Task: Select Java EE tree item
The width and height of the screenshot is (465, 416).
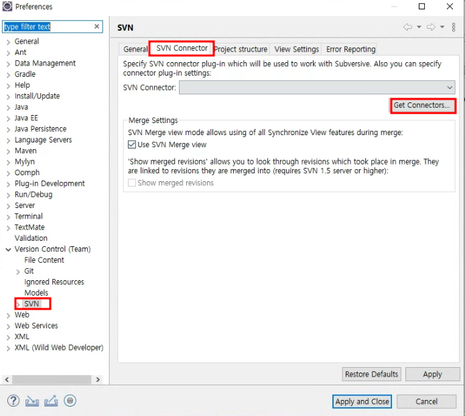Action: [26, 118]
